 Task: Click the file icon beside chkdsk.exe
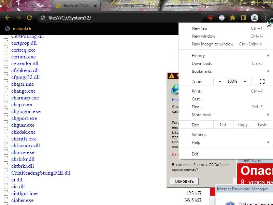(6, 132)
